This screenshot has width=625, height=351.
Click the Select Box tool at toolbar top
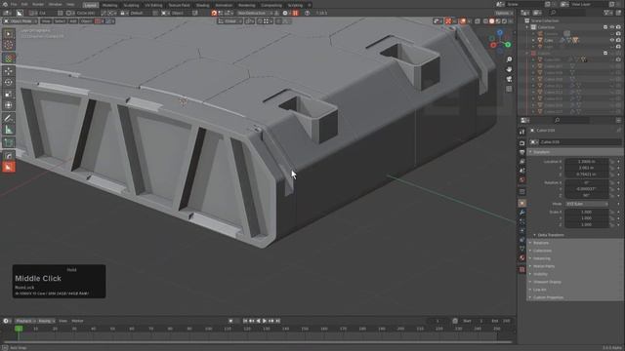coord(9,34)
